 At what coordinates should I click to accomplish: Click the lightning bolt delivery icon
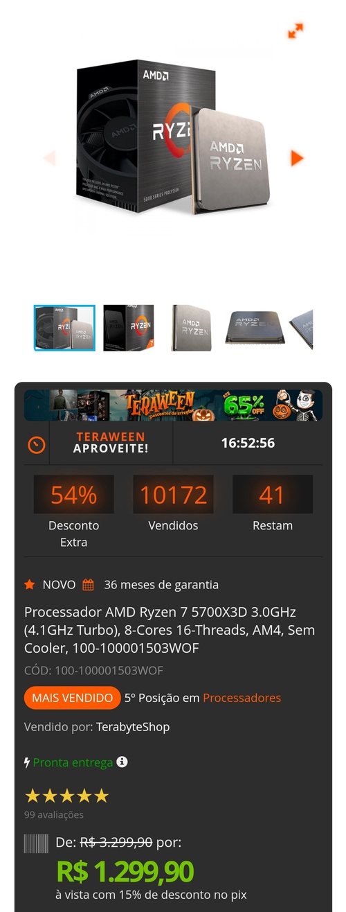[x=27, y=762]
